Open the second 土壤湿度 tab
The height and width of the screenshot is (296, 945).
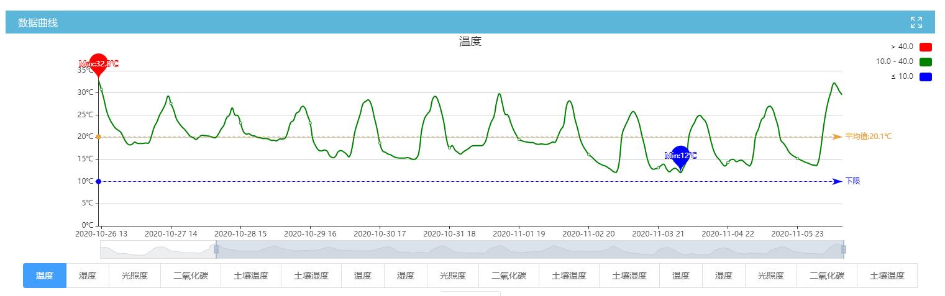click(x=629, y=276)
